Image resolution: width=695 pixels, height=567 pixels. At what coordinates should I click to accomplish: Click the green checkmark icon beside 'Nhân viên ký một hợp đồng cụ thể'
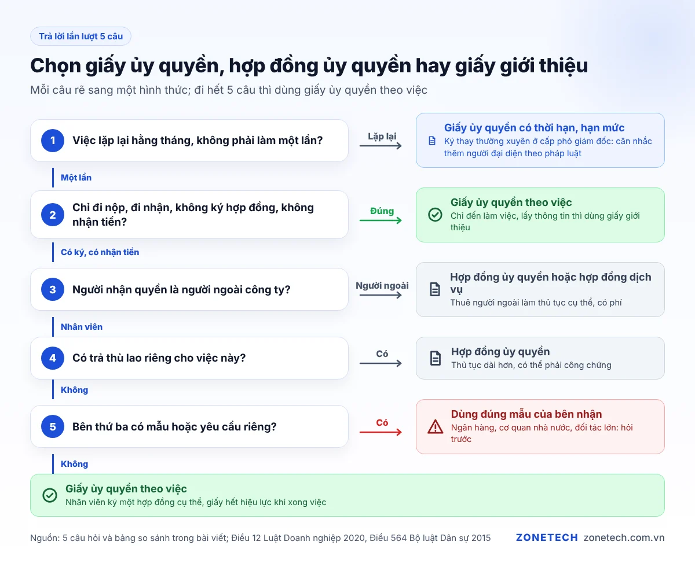[50, 495]
